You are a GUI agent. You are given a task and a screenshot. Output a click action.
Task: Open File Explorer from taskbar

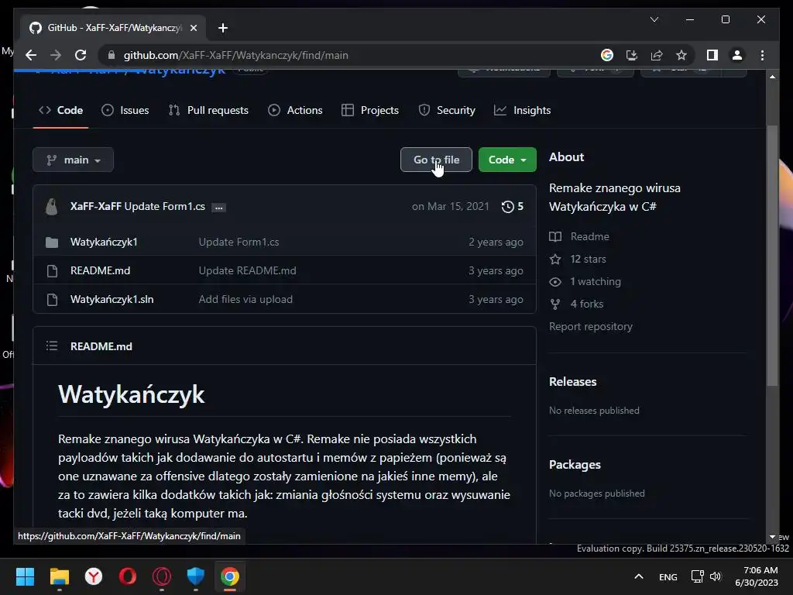click(59, 576)
